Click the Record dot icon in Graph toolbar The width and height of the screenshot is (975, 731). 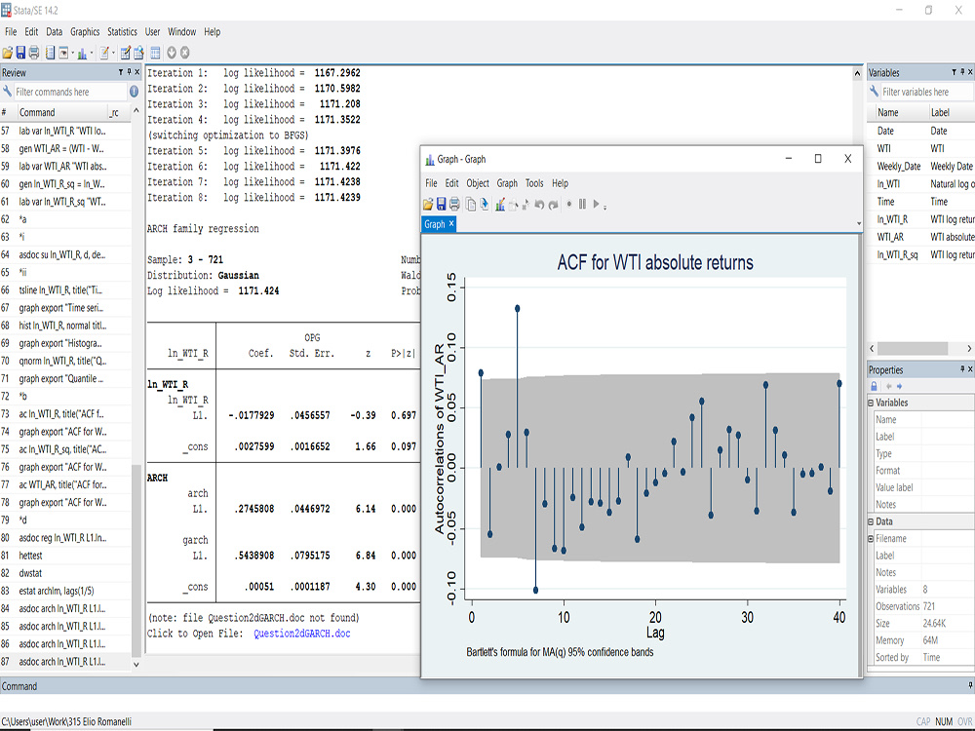tap(569, 204)
